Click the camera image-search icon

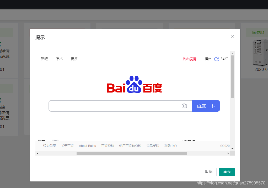click(184, 106)
